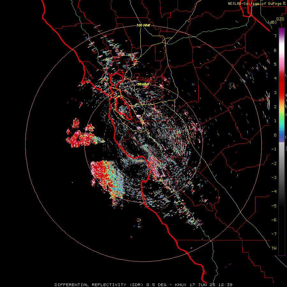The height and width of the screenshot is (287, 287).
Task: Click the -7 value on the color scale
Action: [x=274, y=234]
